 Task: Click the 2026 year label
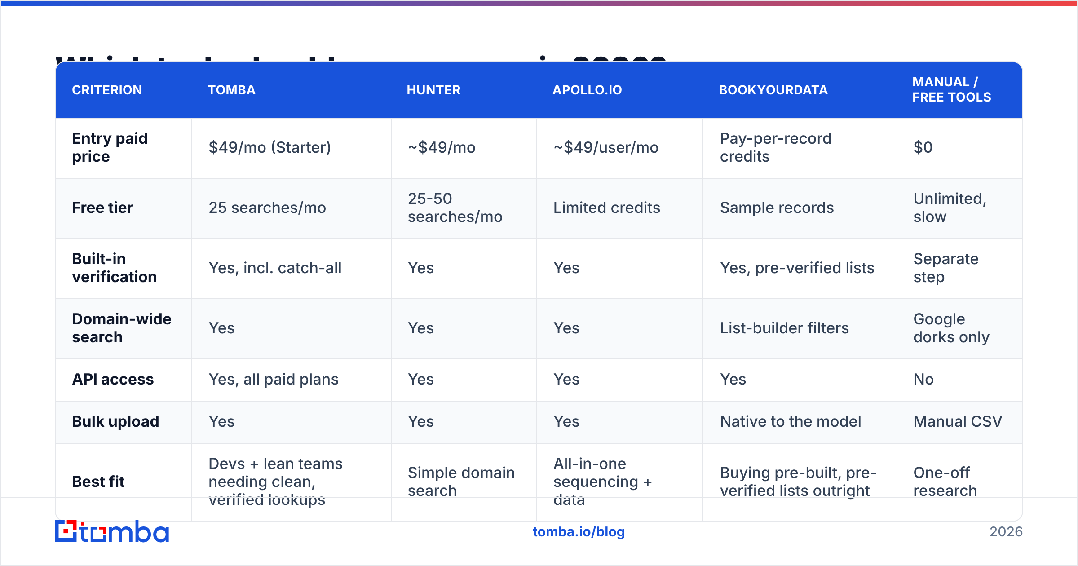point(1006,532)
